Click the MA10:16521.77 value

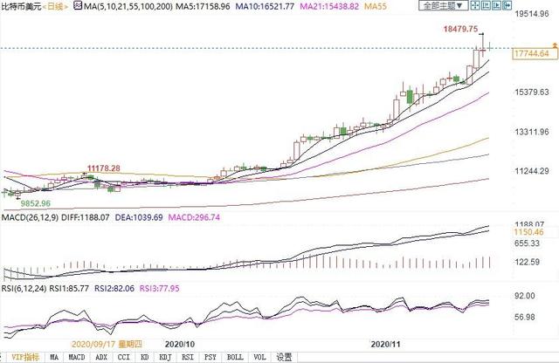point(265,6)
